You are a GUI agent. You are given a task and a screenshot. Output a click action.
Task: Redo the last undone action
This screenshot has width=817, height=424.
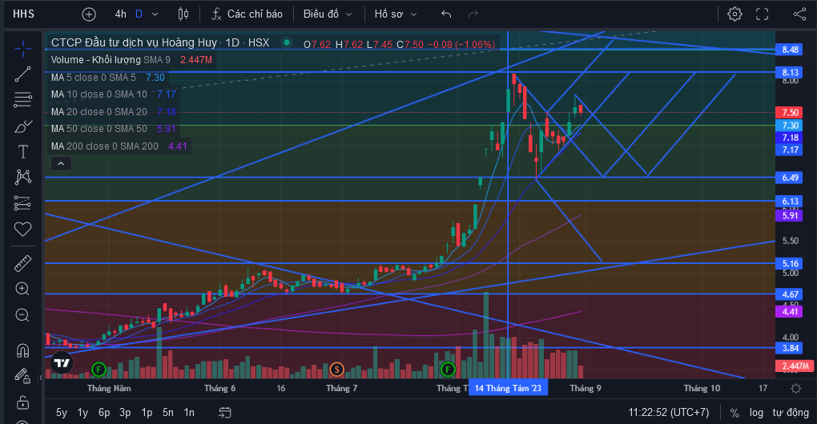pyautogui.click(x=473, y=14)
